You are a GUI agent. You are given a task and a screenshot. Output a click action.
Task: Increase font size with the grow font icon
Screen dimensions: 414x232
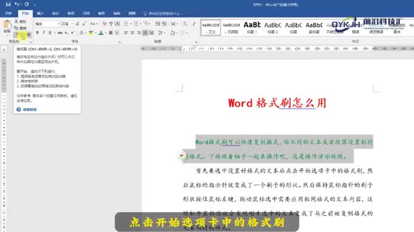coord(78,24)
